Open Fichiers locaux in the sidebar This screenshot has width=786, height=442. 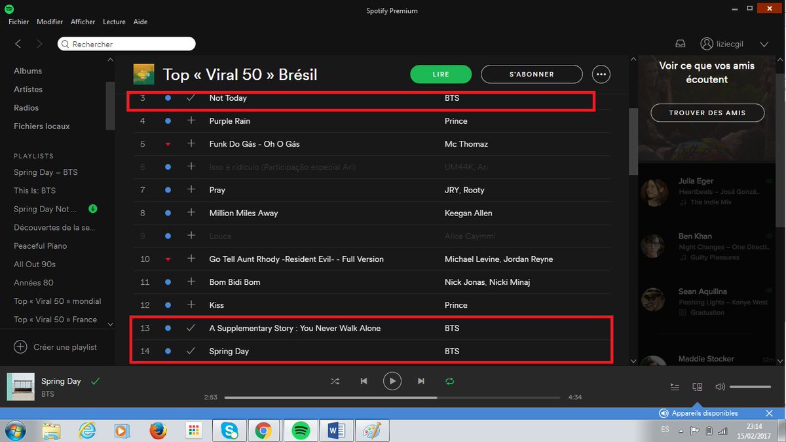[x=42, y=126]
